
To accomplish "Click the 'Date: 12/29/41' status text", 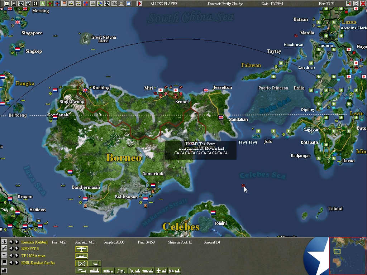I will click(x=272, y=4).
